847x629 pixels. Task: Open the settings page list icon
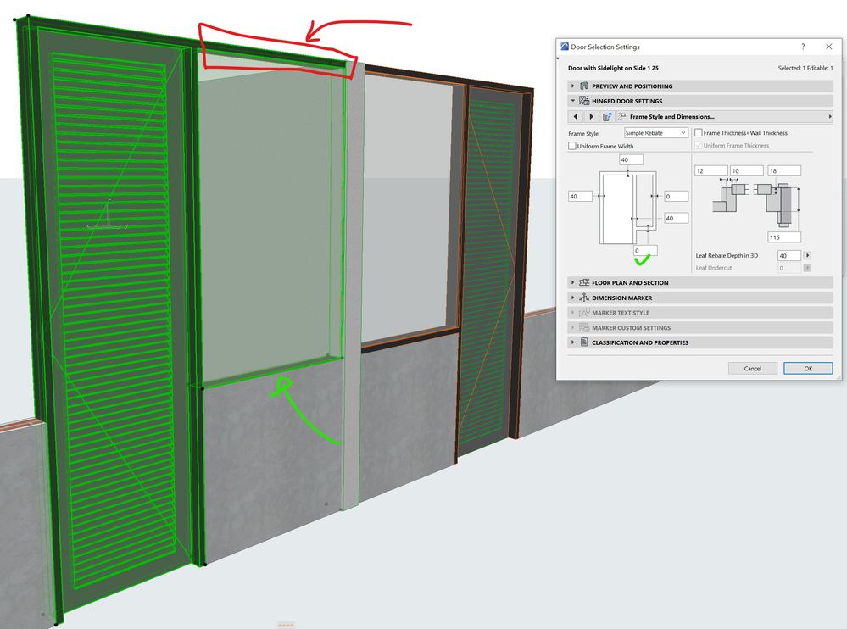pyautogui.click(x=607, y=117)
